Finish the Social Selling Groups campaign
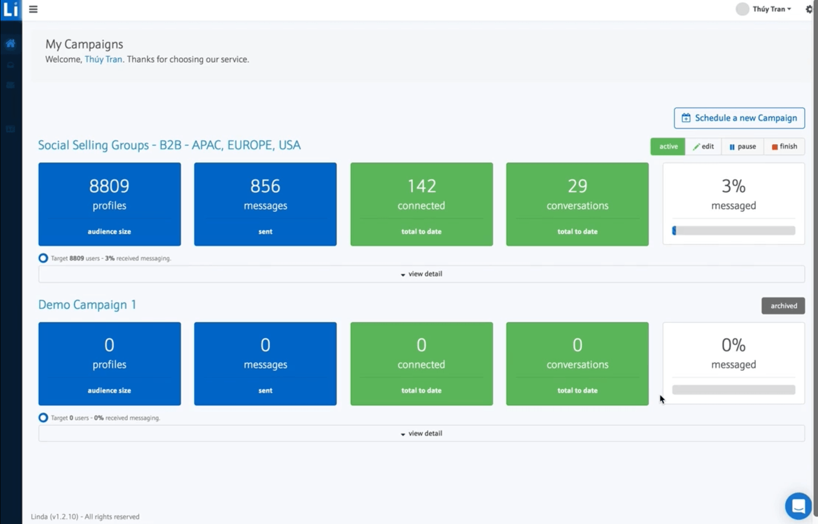Viewport: 818px width, 524px height. [x=784, y=147]
